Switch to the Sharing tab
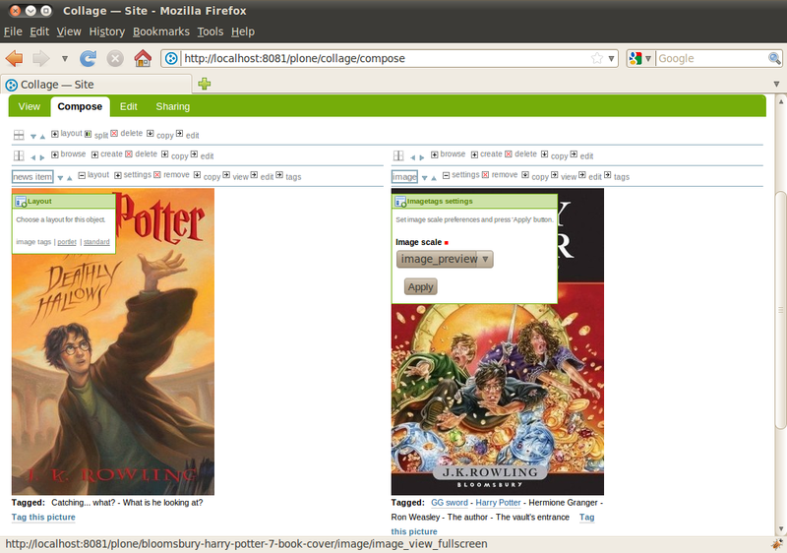 pos(172,106)
